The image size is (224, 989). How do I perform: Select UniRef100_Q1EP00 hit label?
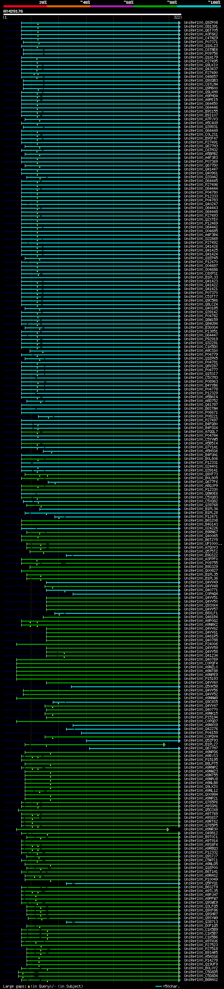click(201, 868)
